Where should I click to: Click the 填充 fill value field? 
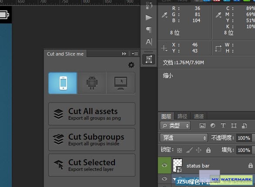coord(244,150)
